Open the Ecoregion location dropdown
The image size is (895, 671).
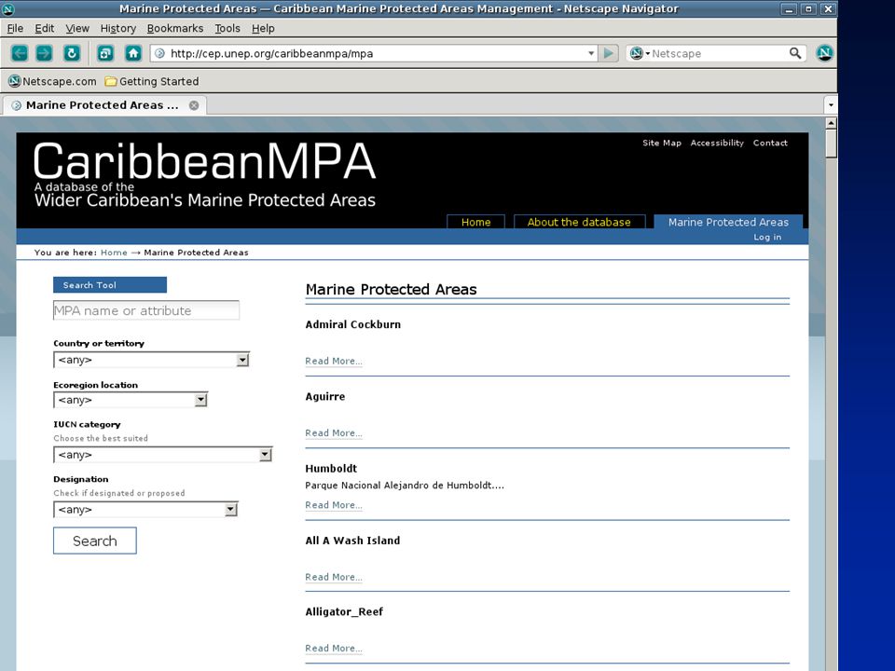131,400
